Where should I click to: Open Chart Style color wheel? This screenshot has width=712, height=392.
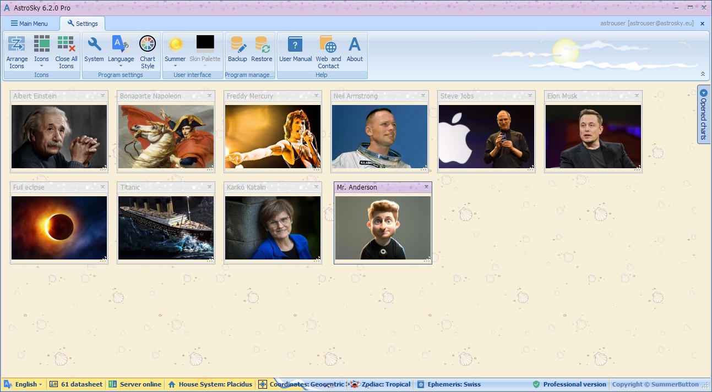coord(148,52)
